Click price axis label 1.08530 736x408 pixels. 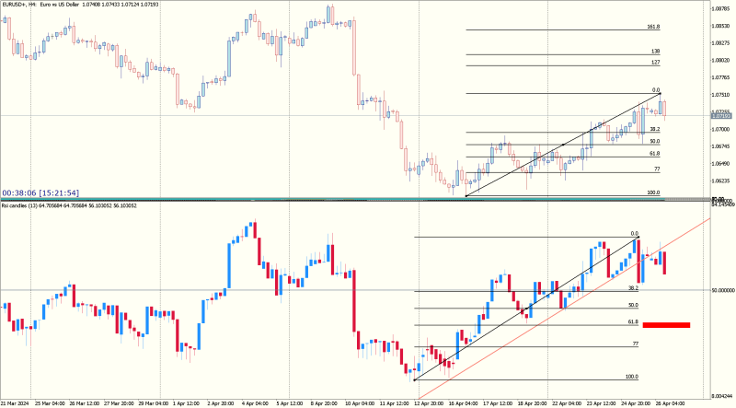click(x=720, y=26)
